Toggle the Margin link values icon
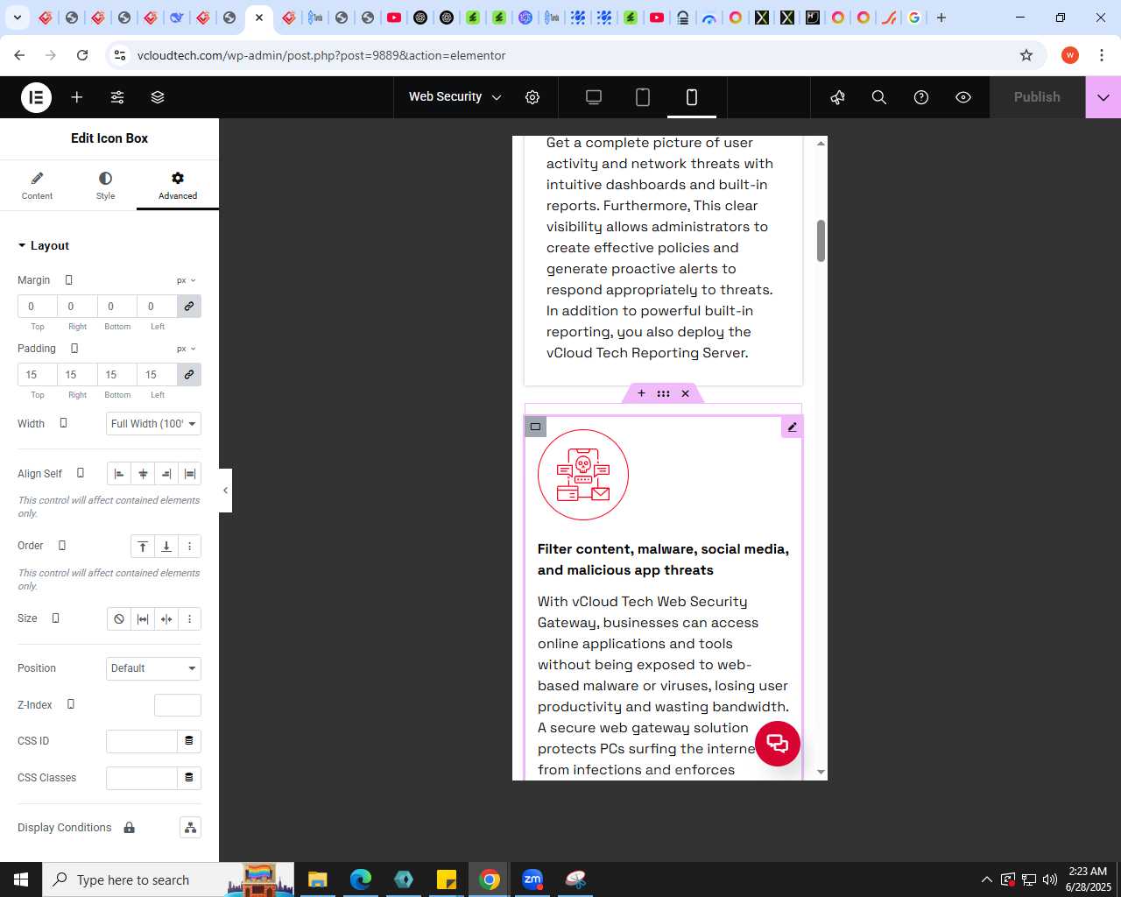This screenshot has width=1121, height=897. (188, 307)
